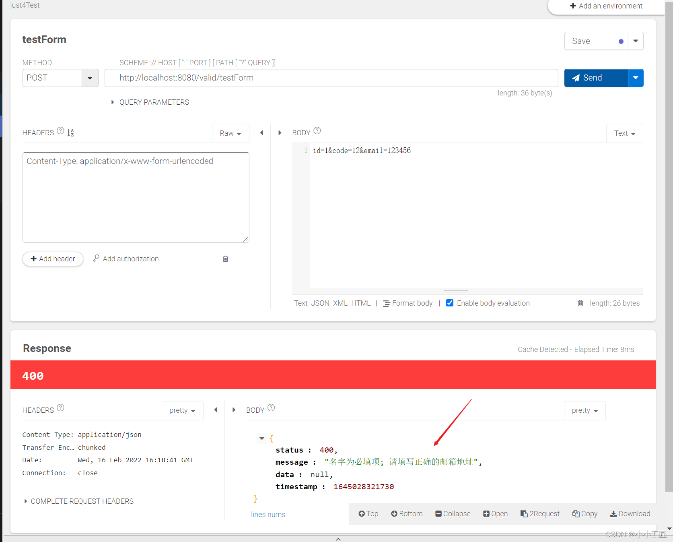Open the POST method dropdown
Image resolution: width=673 pixels, height=542 pixels.
[90, 78]
